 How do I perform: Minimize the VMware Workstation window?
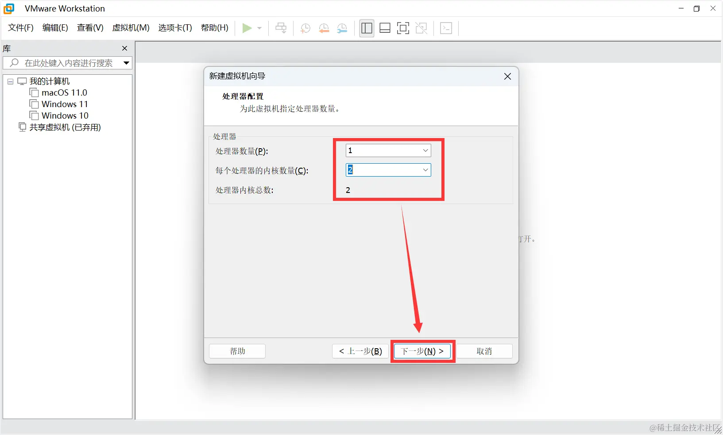[x=681, y=8]
